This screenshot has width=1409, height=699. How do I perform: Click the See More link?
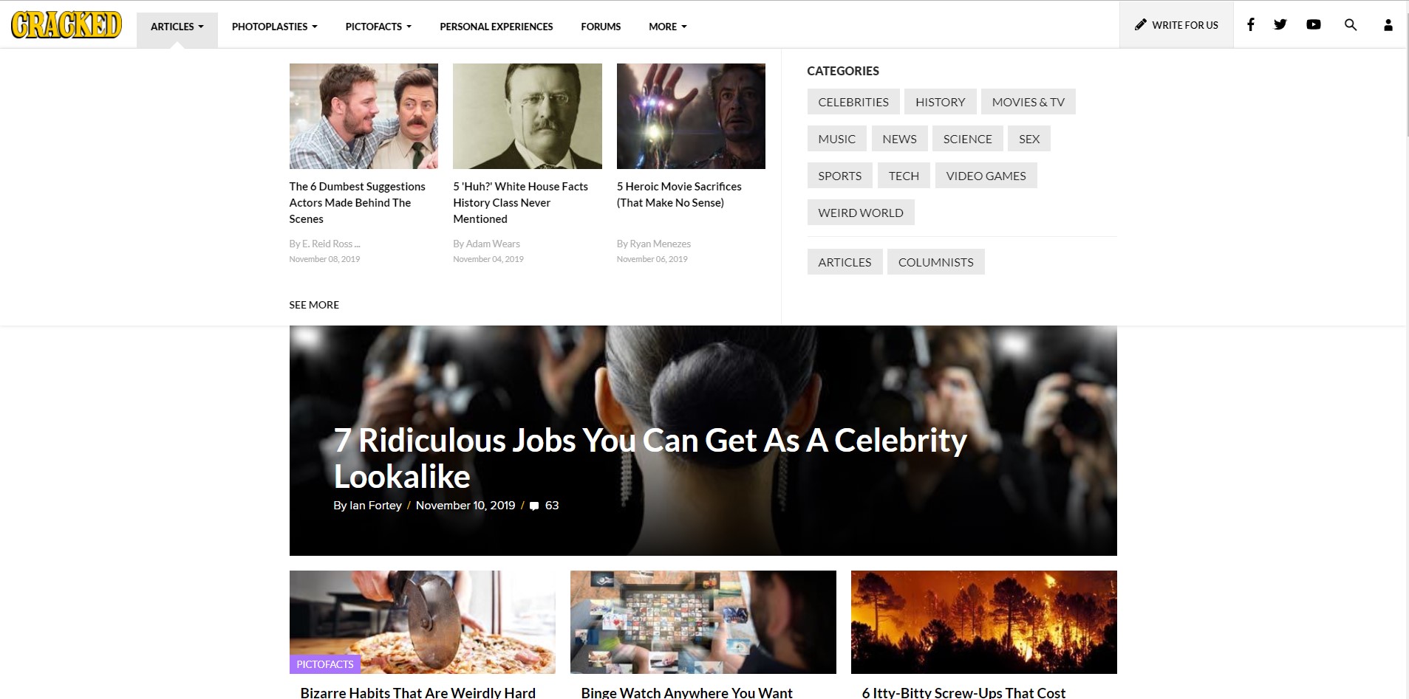click(x=314, y=305)
